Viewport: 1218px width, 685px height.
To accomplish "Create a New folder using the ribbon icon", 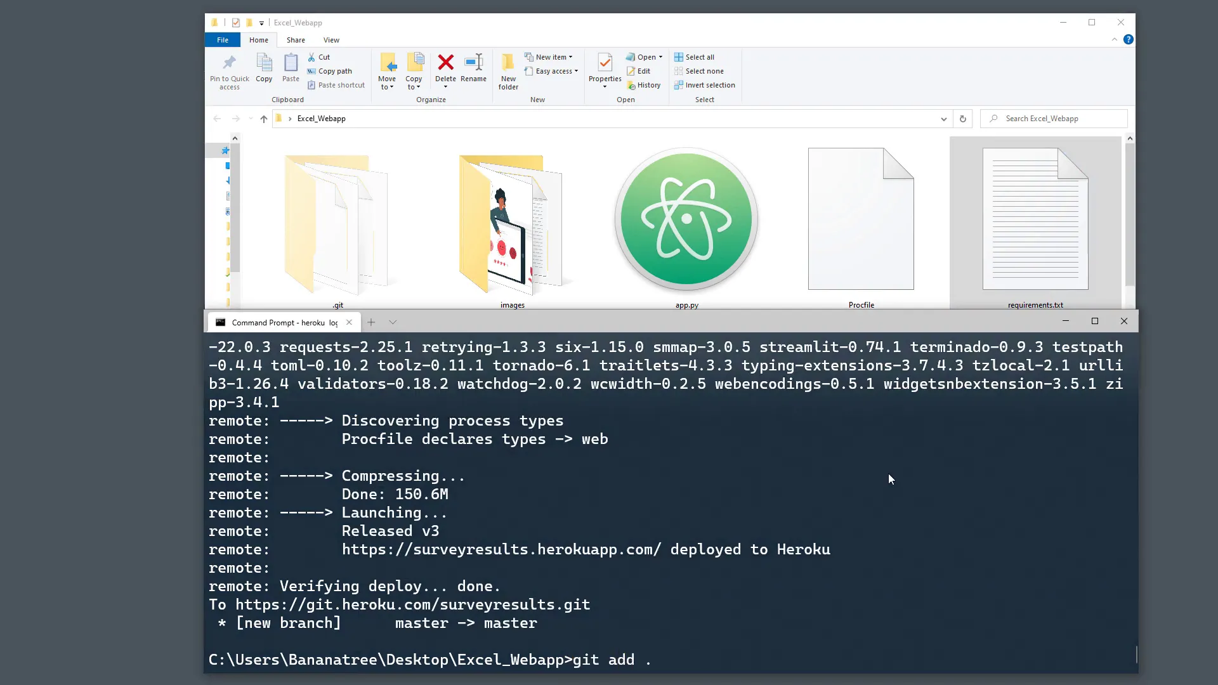I will [x=507, y=70].
